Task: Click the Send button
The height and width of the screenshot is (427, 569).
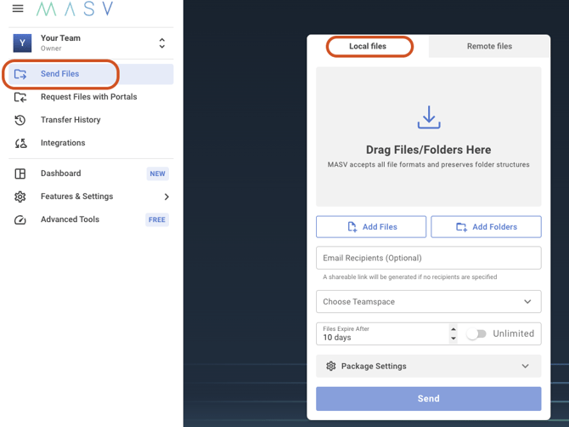Action: click(429, 399)
